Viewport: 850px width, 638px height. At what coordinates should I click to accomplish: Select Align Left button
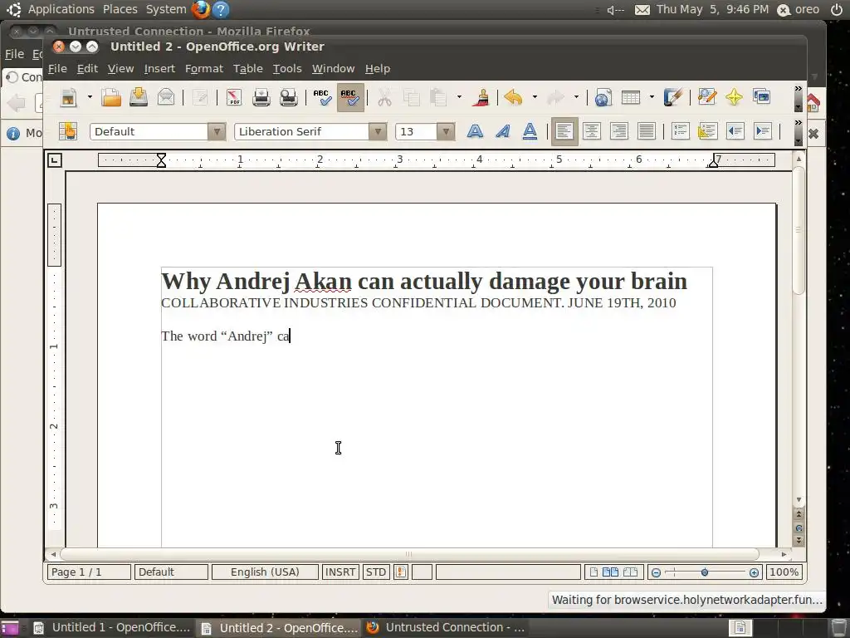(x=564, y=131)
